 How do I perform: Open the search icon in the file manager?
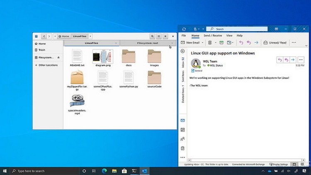point(152,36)
